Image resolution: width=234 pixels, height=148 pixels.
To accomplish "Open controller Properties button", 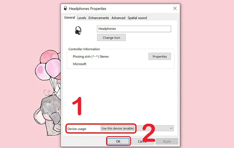I will (x=160, y=57).
